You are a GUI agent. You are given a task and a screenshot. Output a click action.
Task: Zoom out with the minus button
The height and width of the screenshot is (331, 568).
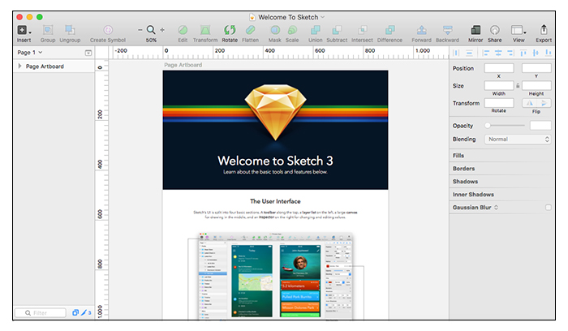[140, 30]
